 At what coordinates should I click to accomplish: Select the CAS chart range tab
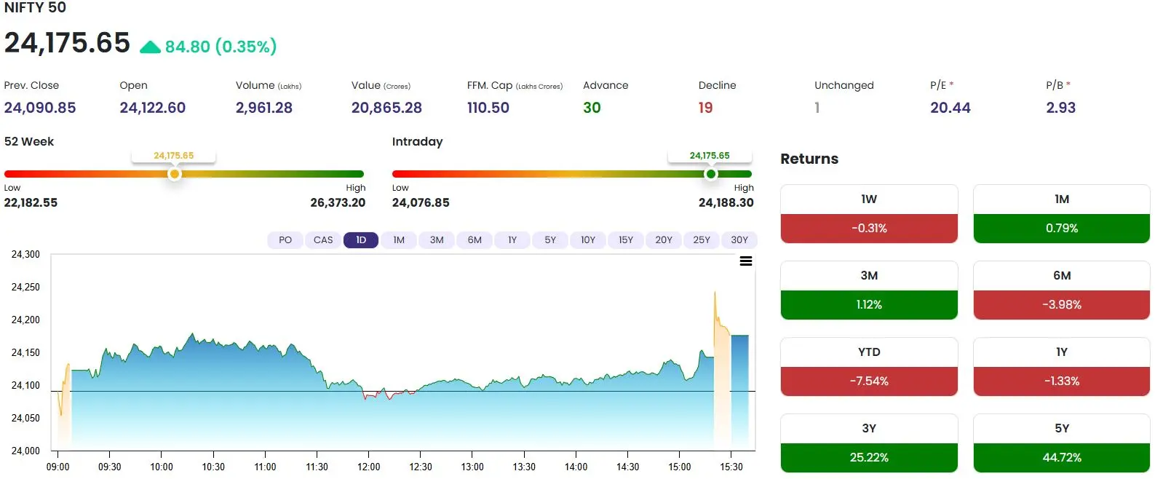coord(323,240)
